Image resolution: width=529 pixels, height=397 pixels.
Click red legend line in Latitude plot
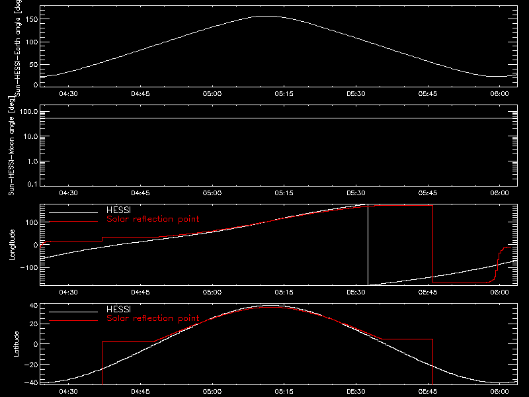[x=73, y=321]
